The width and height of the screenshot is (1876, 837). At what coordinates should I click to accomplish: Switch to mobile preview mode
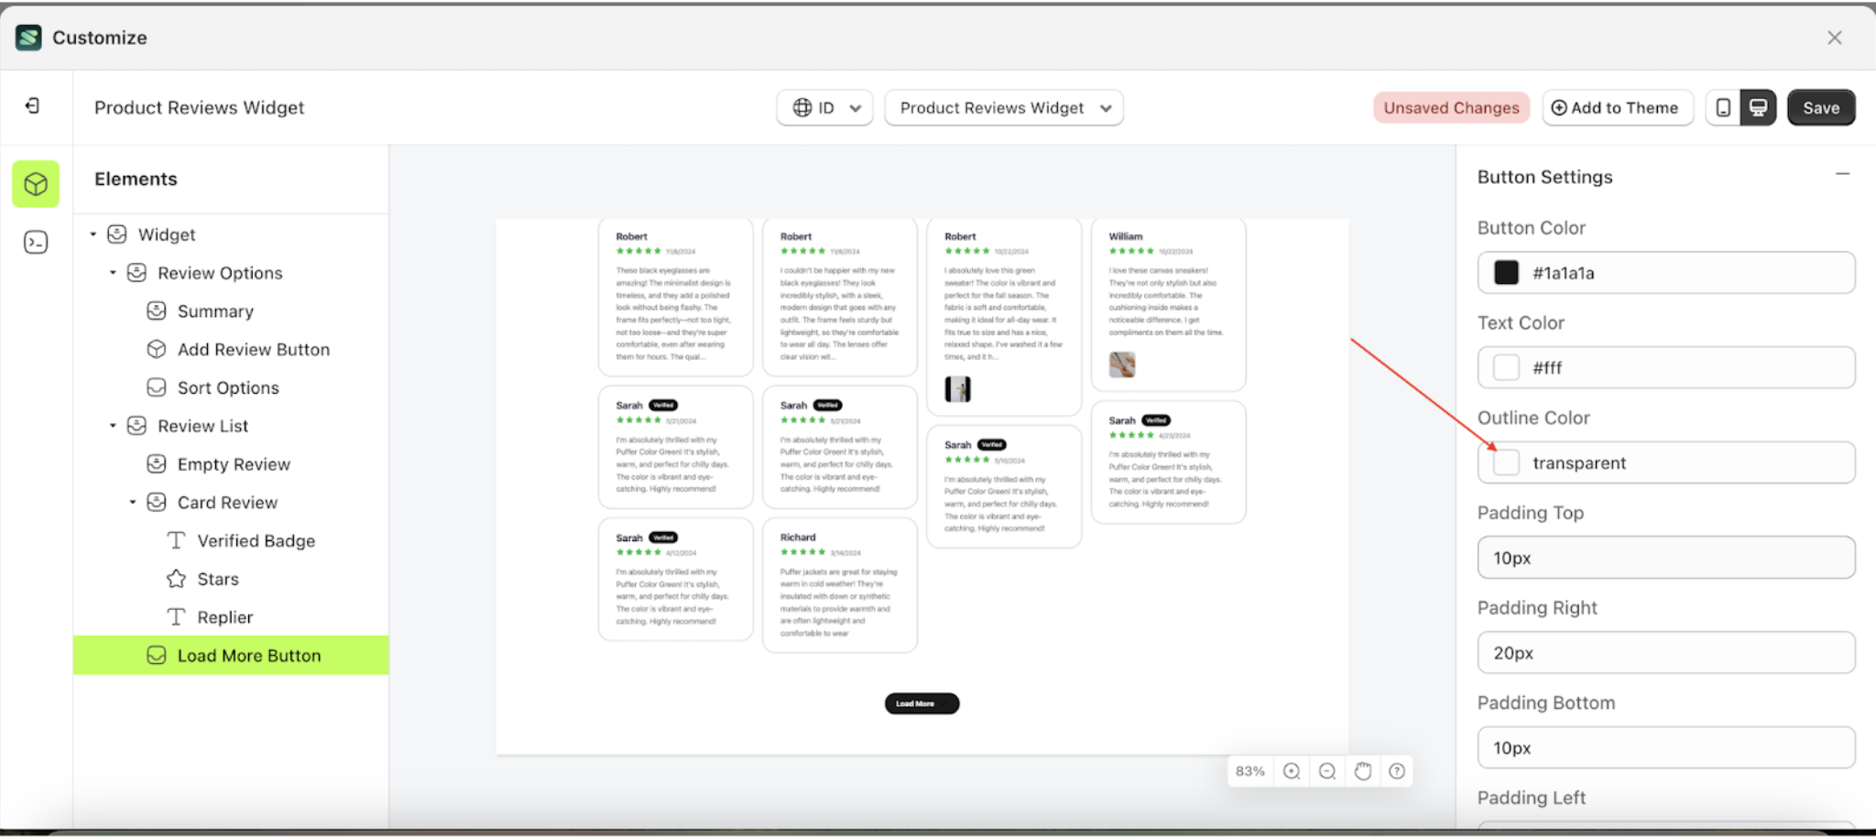1724,107
